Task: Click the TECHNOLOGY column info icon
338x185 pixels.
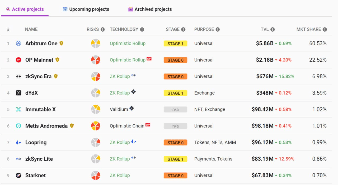Action: 142,30
